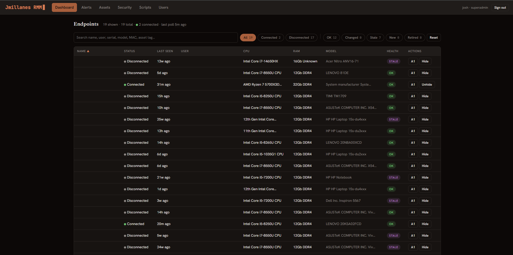The image size is (513, 255).
Task: Select the All 19 filter
Action: [248, 38]
